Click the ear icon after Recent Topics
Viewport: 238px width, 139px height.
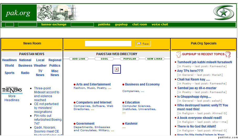click(228, 54)
